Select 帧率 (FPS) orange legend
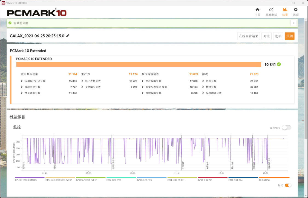 (x=274, y=179)
